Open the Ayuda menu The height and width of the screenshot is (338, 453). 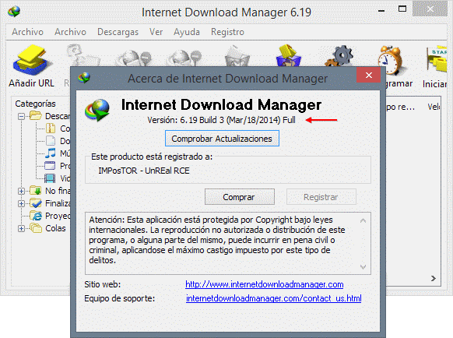187,32
